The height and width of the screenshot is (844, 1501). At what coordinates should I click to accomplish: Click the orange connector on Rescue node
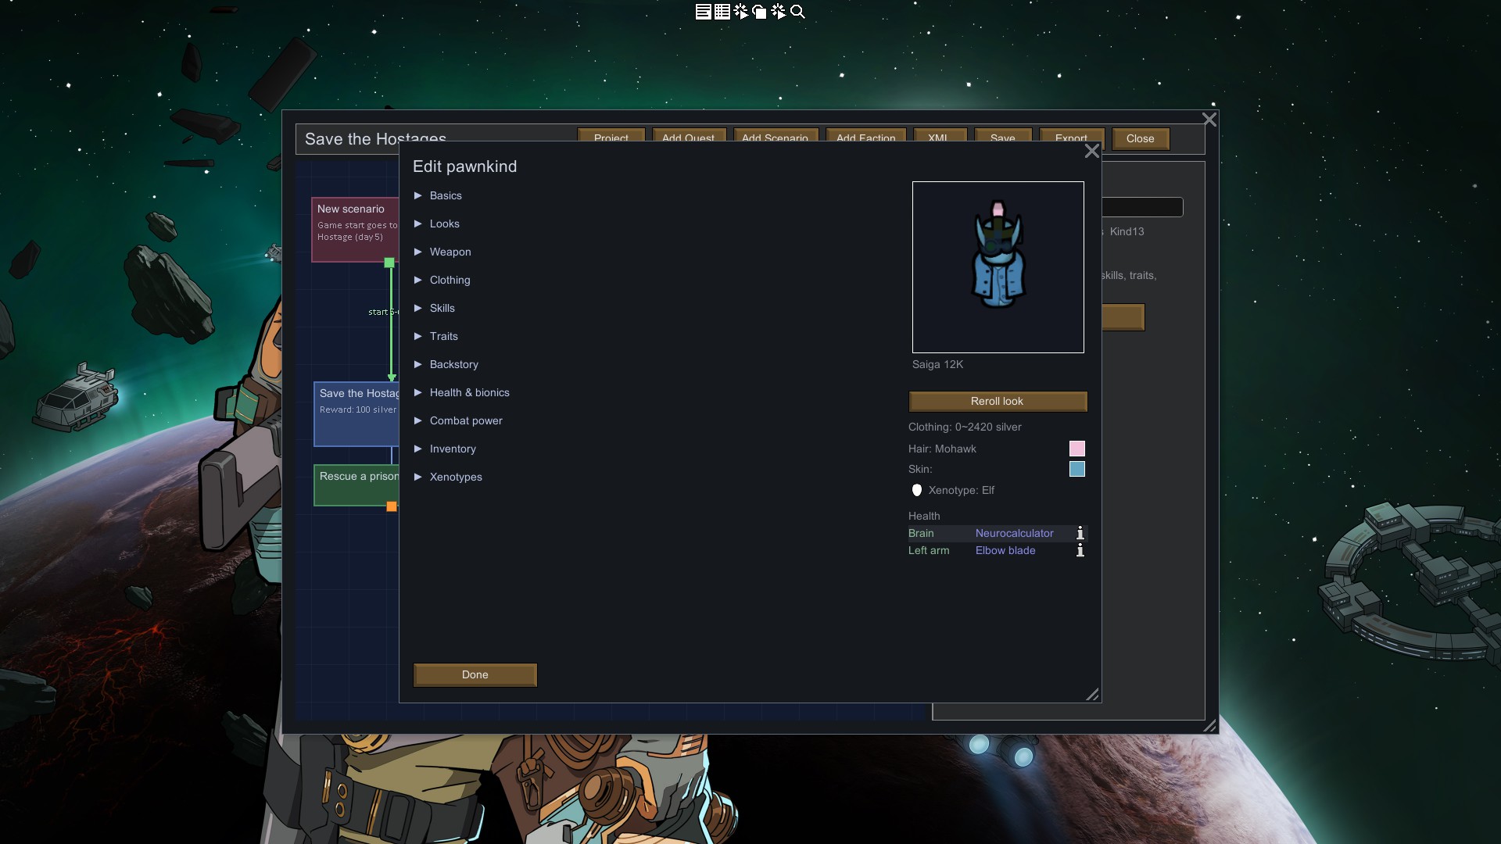click(x=392, y=506)
